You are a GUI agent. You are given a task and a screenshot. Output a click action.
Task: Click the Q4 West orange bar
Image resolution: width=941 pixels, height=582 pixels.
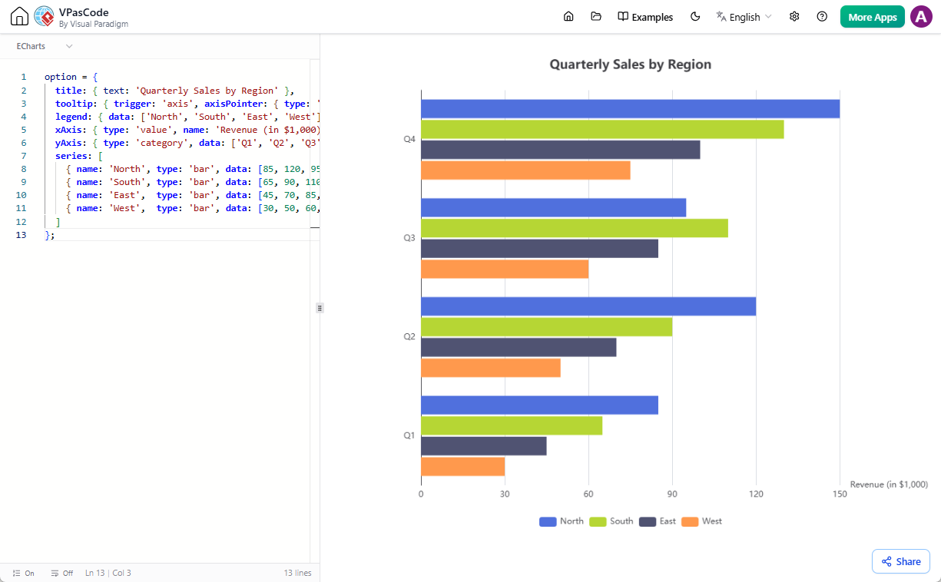pyautogui.click(x=525, y=170)
